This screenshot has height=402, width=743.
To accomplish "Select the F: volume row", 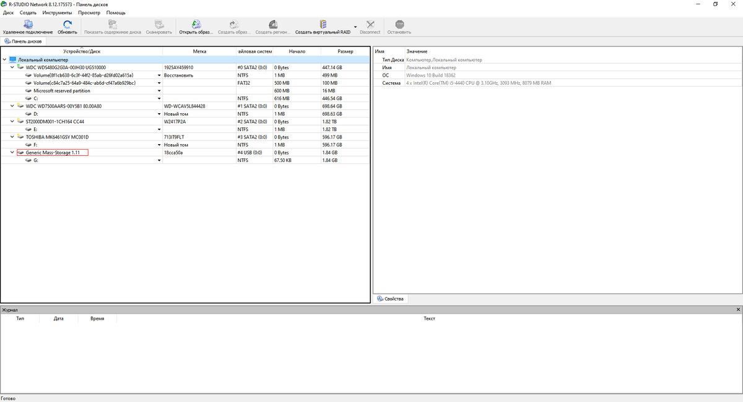I will tap(185, 145).
